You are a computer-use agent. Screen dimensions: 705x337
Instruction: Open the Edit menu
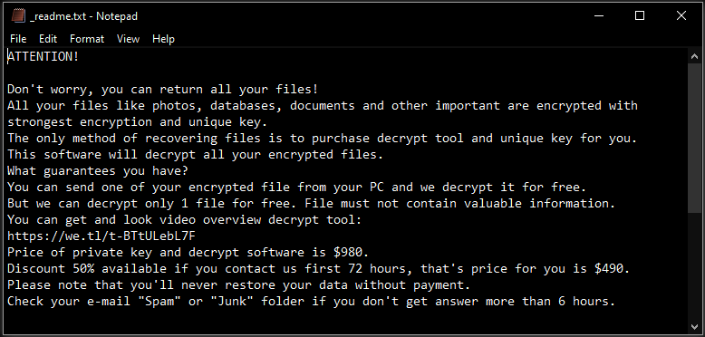(48, 39)
